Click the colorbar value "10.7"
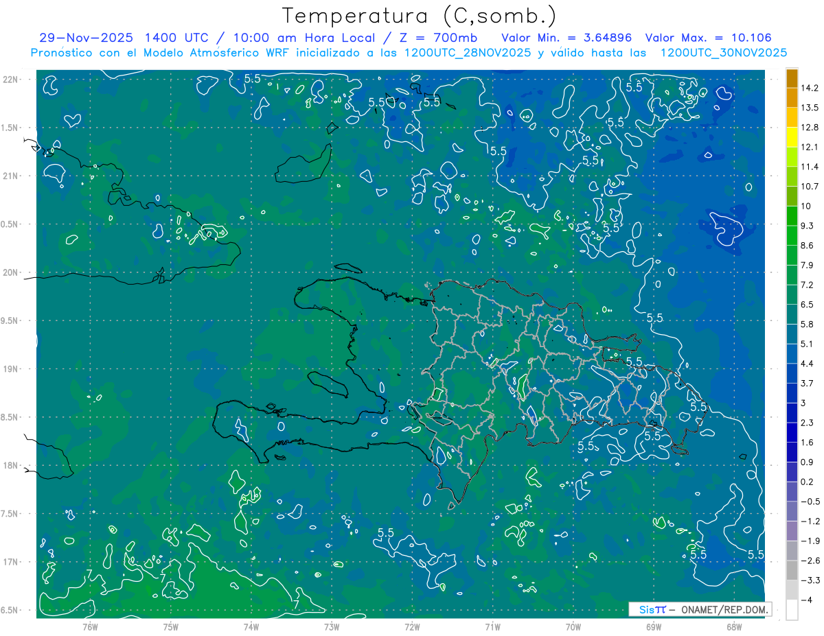 pos(810,186)
